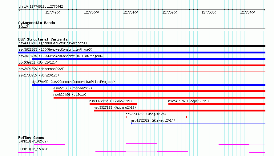Click the red nsv549976 variant bar
274x156 pixels.
coord(217,104)
